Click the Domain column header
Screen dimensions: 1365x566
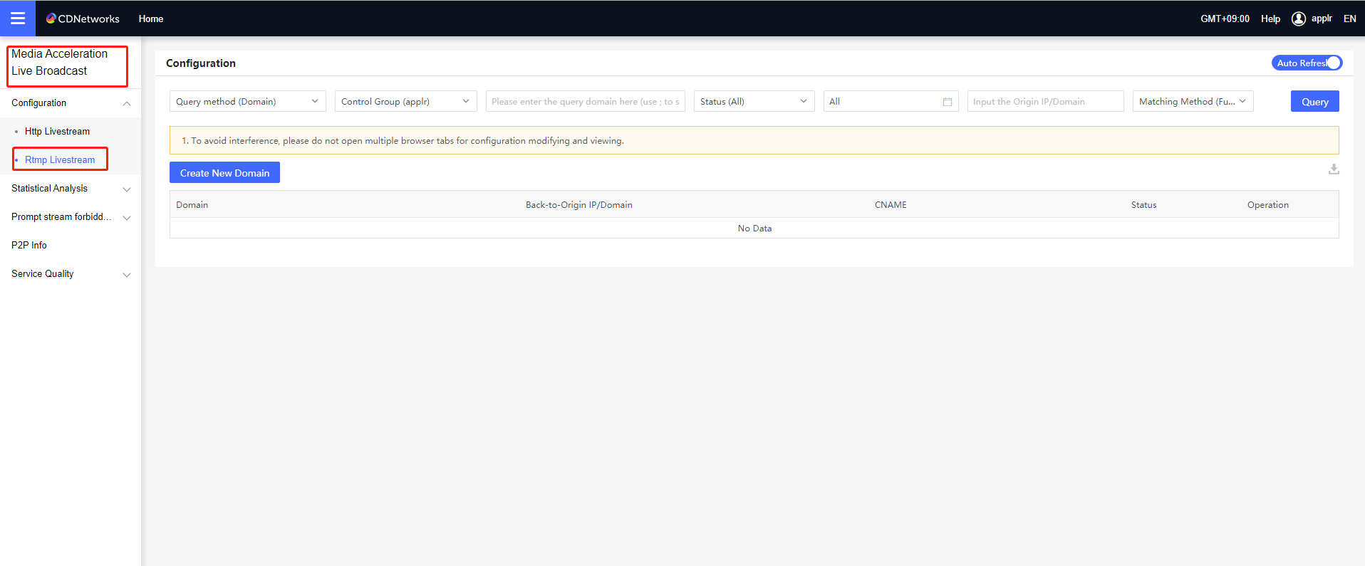tap(192, 205)
